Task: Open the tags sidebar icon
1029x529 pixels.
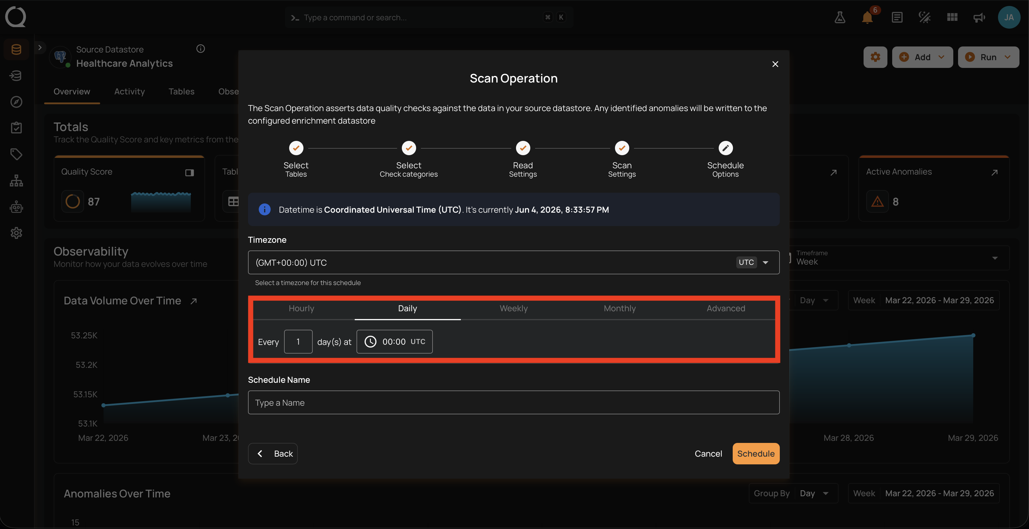Action: tap(16, 154)
